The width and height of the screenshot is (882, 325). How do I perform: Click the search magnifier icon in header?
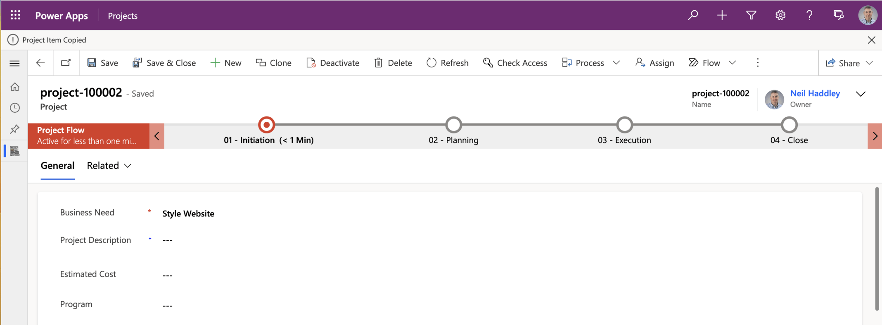pyautogui.click(x=693, y=15)
